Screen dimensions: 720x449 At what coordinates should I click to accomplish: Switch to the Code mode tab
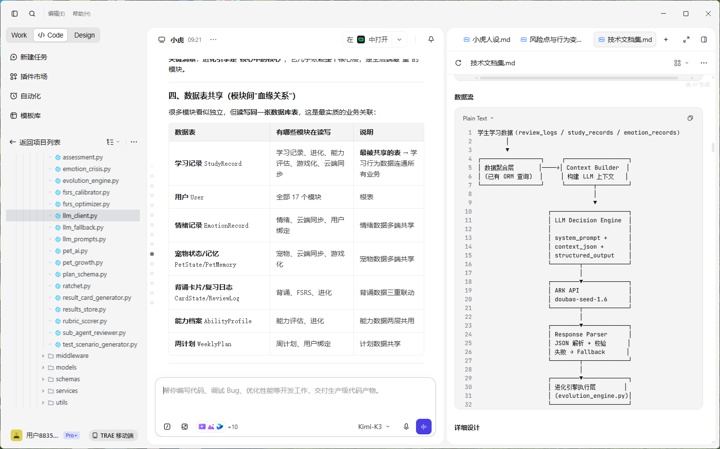[51, 35]
